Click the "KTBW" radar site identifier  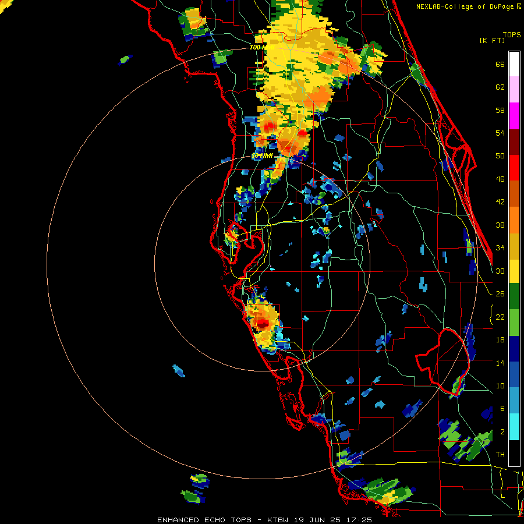click(279, 520)
